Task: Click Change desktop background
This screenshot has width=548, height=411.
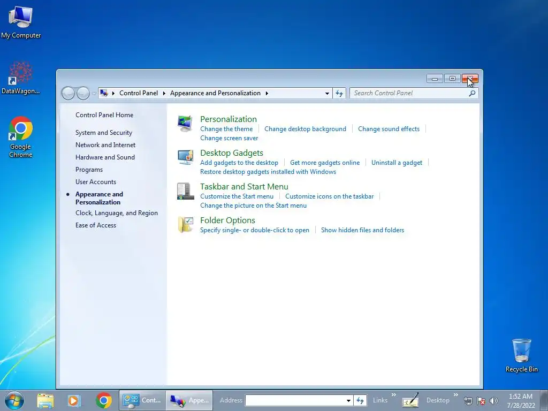Action: [x=305, y=129]
